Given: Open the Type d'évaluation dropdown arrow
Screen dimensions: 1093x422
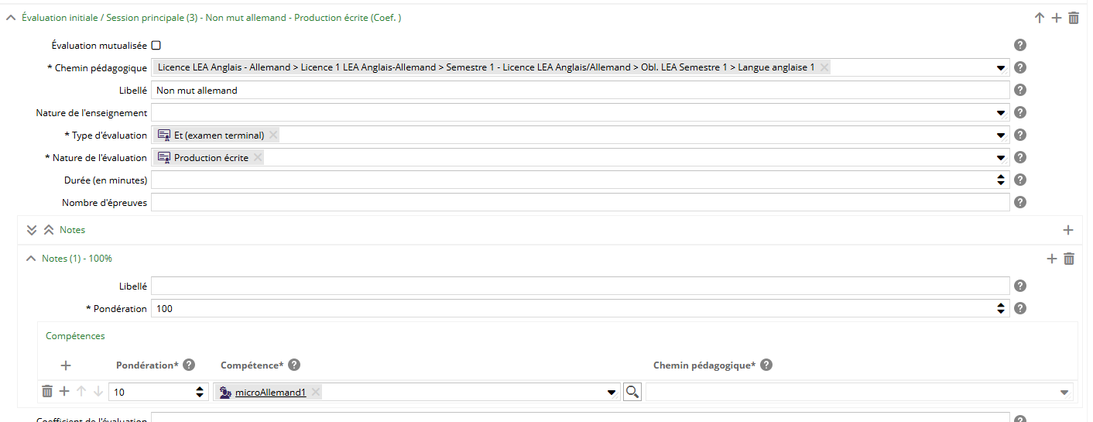Looking at the screenshot, I should 1002,136.
